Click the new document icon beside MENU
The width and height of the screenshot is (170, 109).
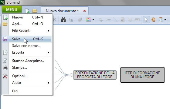point(27,11)
